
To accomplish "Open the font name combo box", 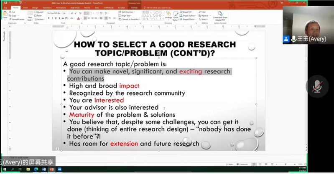I will [x=54, y=13].
